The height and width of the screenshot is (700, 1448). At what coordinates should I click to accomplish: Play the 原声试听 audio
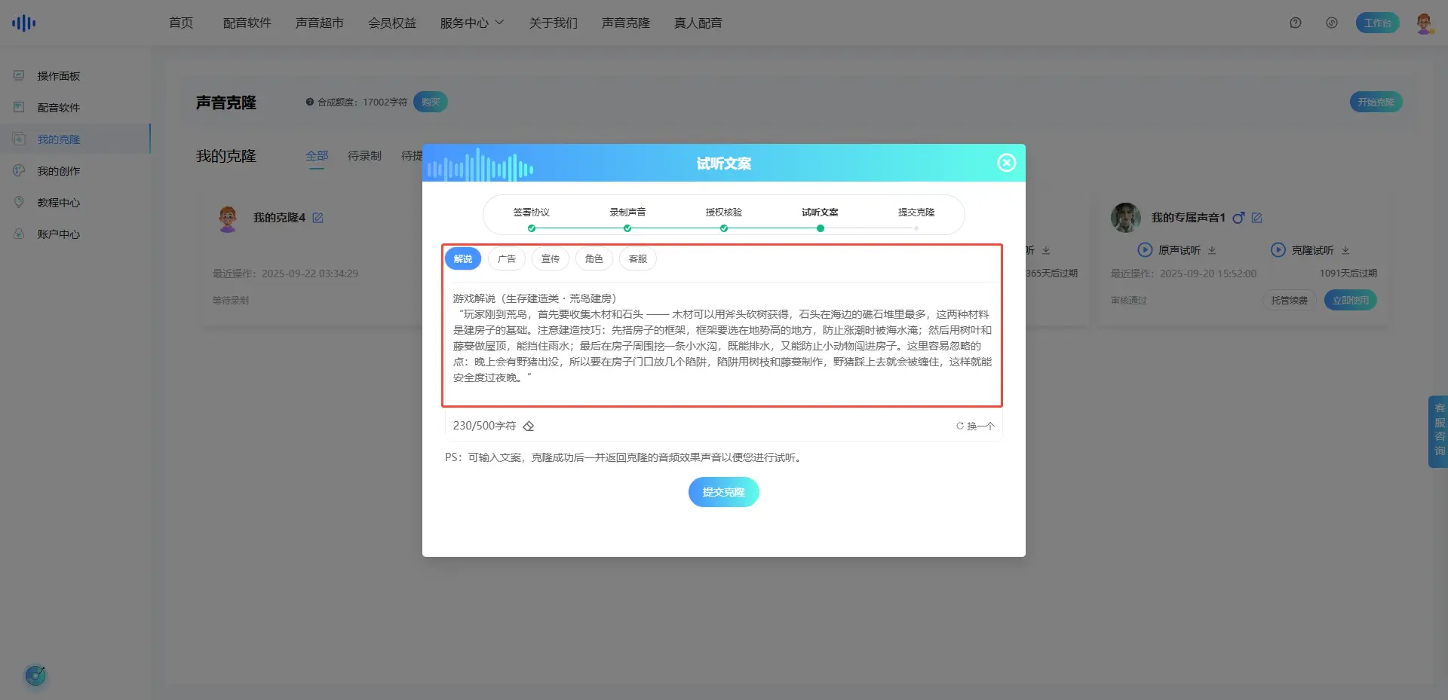(x=1145, y=250)
